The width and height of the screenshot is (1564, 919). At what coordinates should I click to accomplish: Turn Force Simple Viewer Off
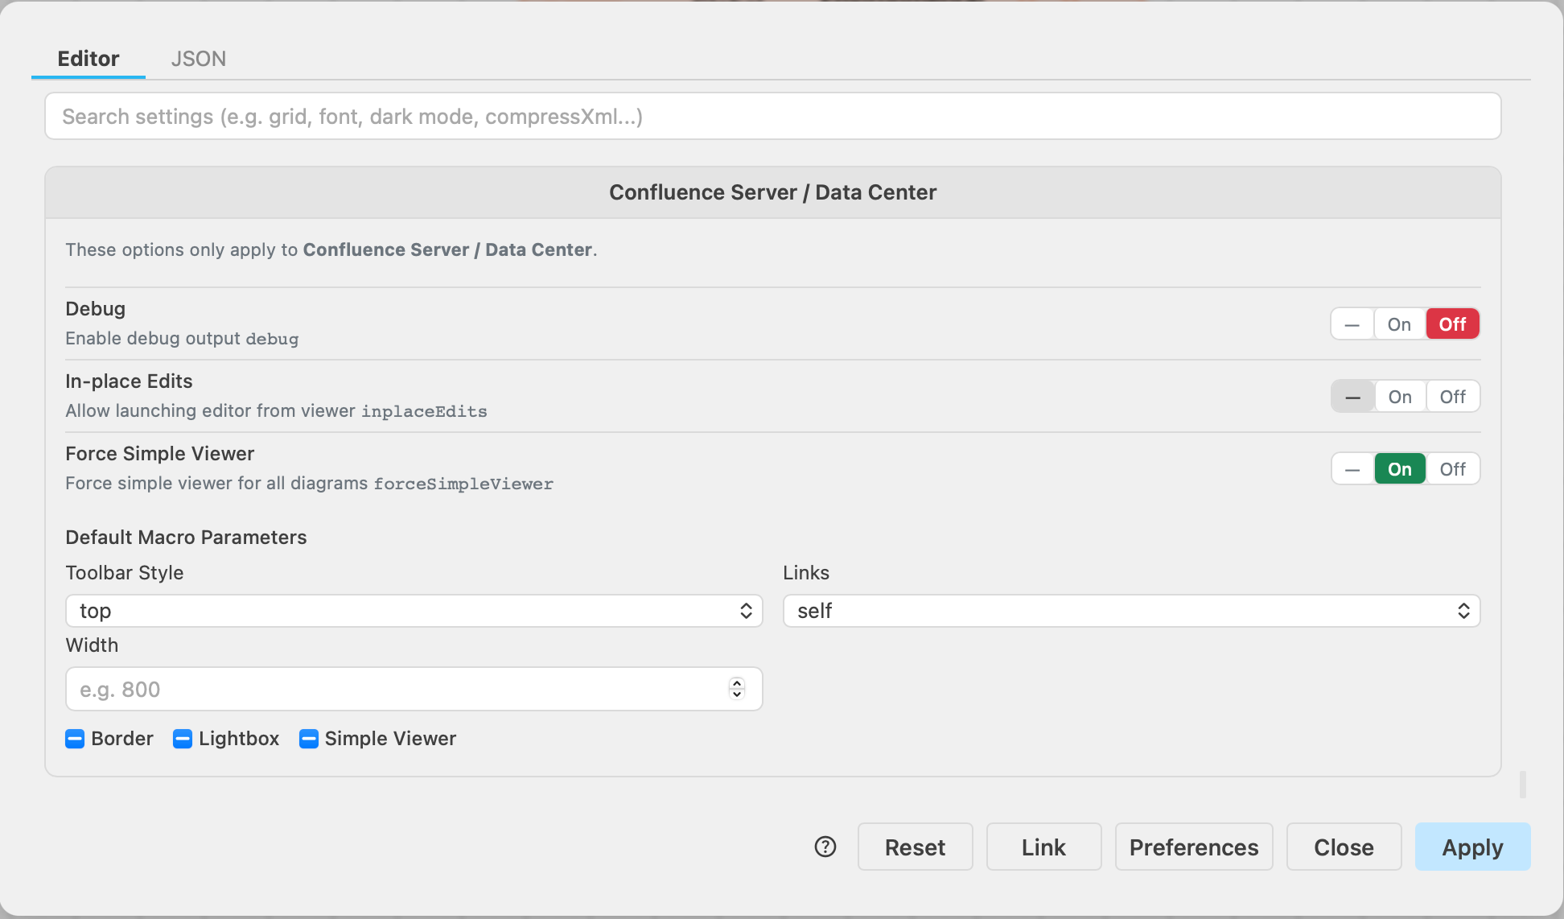[x=1453, y=469]
